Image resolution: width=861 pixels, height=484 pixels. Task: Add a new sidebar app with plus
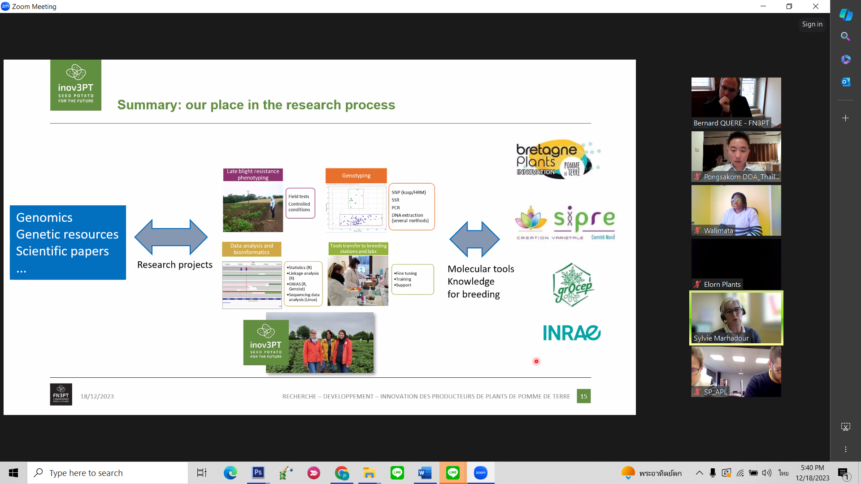[x=845, y=118]
